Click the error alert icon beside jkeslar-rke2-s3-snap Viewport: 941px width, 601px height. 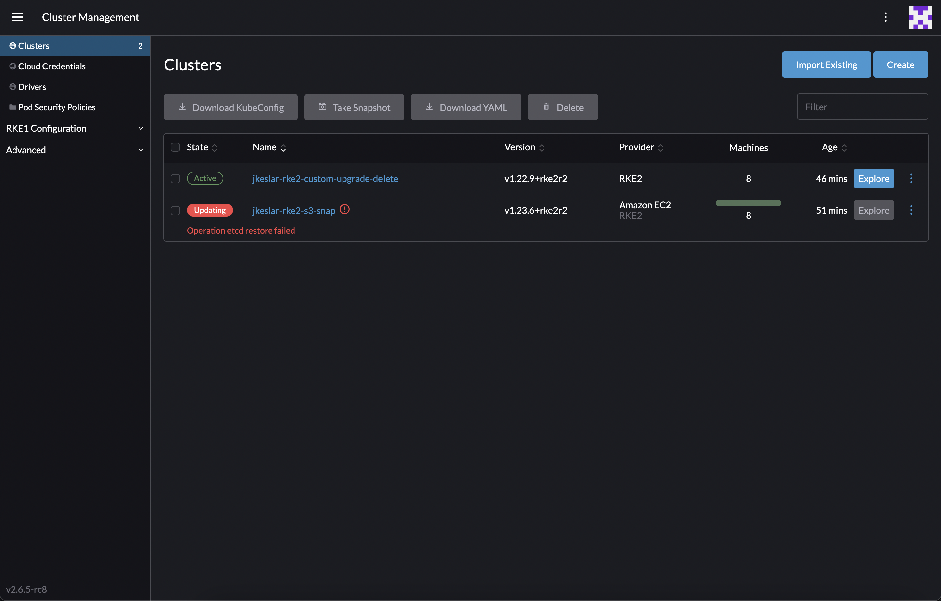pos(345,209)
